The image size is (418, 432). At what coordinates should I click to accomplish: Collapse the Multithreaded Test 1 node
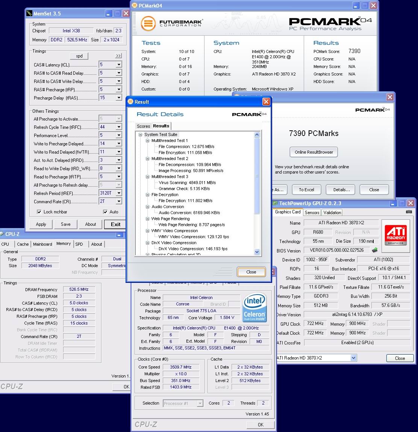click(x=147, y=140)
